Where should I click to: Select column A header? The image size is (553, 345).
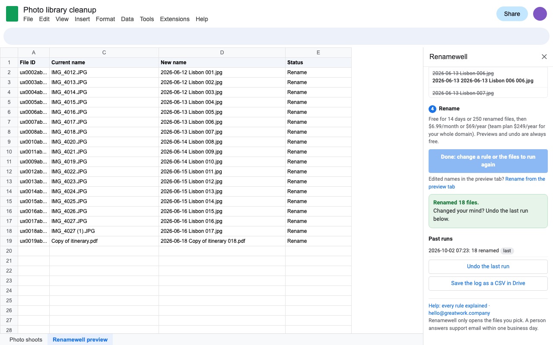[x=34, y=53]
